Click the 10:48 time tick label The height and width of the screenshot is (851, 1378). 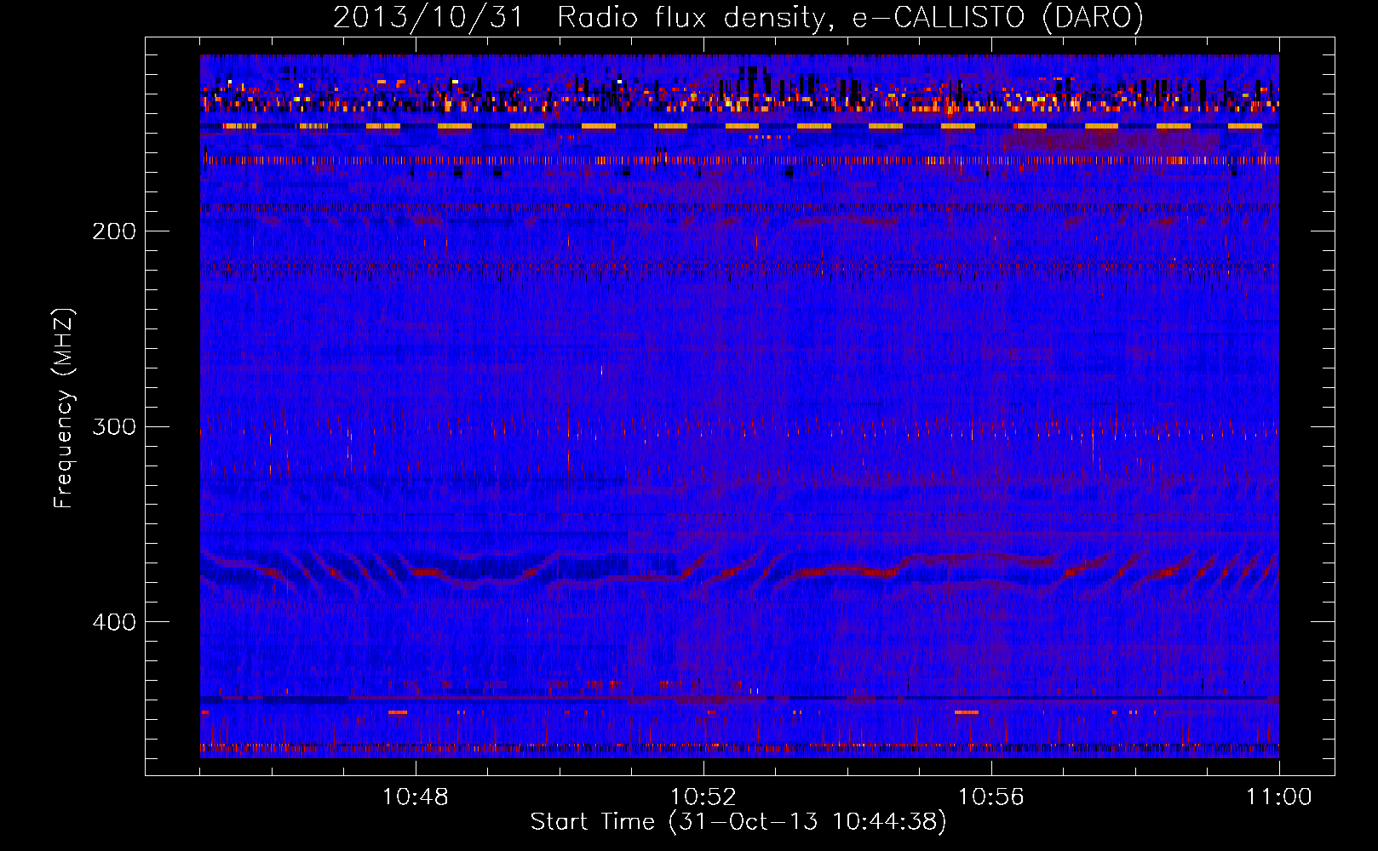point(416,797)
